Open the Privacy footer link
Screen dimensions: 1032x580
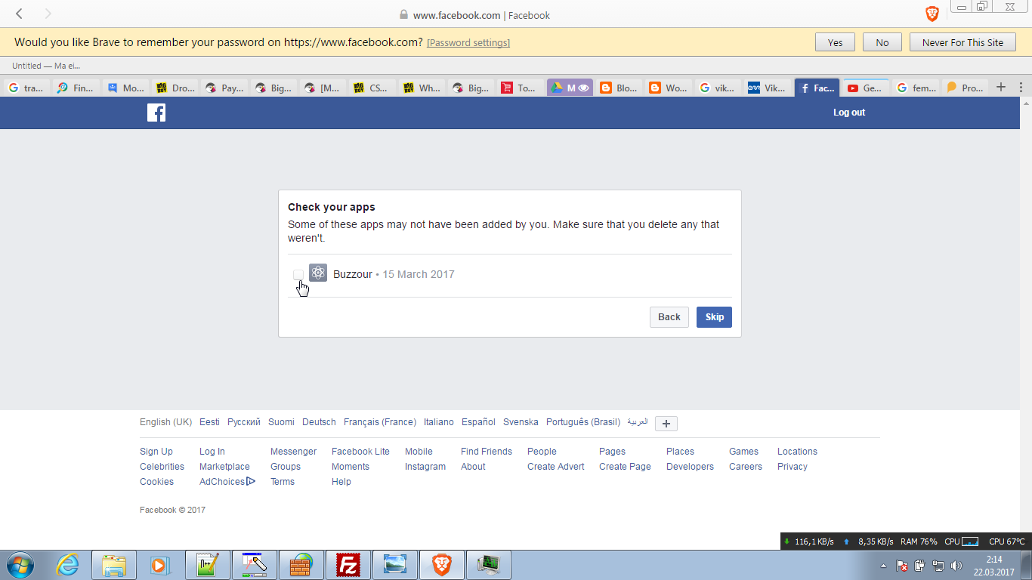tap(793, 467)
